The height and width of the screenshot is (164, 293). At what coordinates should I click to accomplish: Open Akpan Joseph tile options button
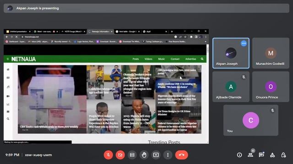click(x=244, y=43)
